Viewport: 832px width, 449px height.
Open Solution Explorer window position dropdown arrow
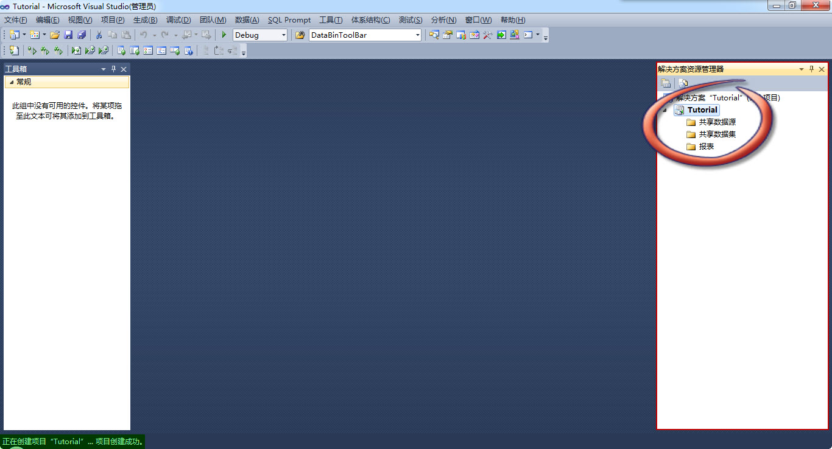coord(802,69)
